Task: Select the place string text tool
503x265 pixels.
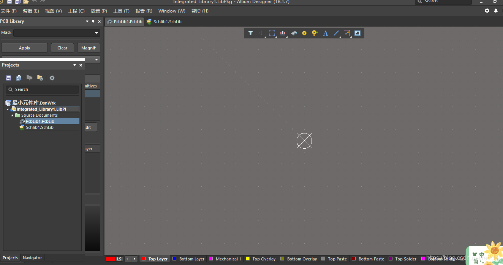Action: [x=326, y=33]
